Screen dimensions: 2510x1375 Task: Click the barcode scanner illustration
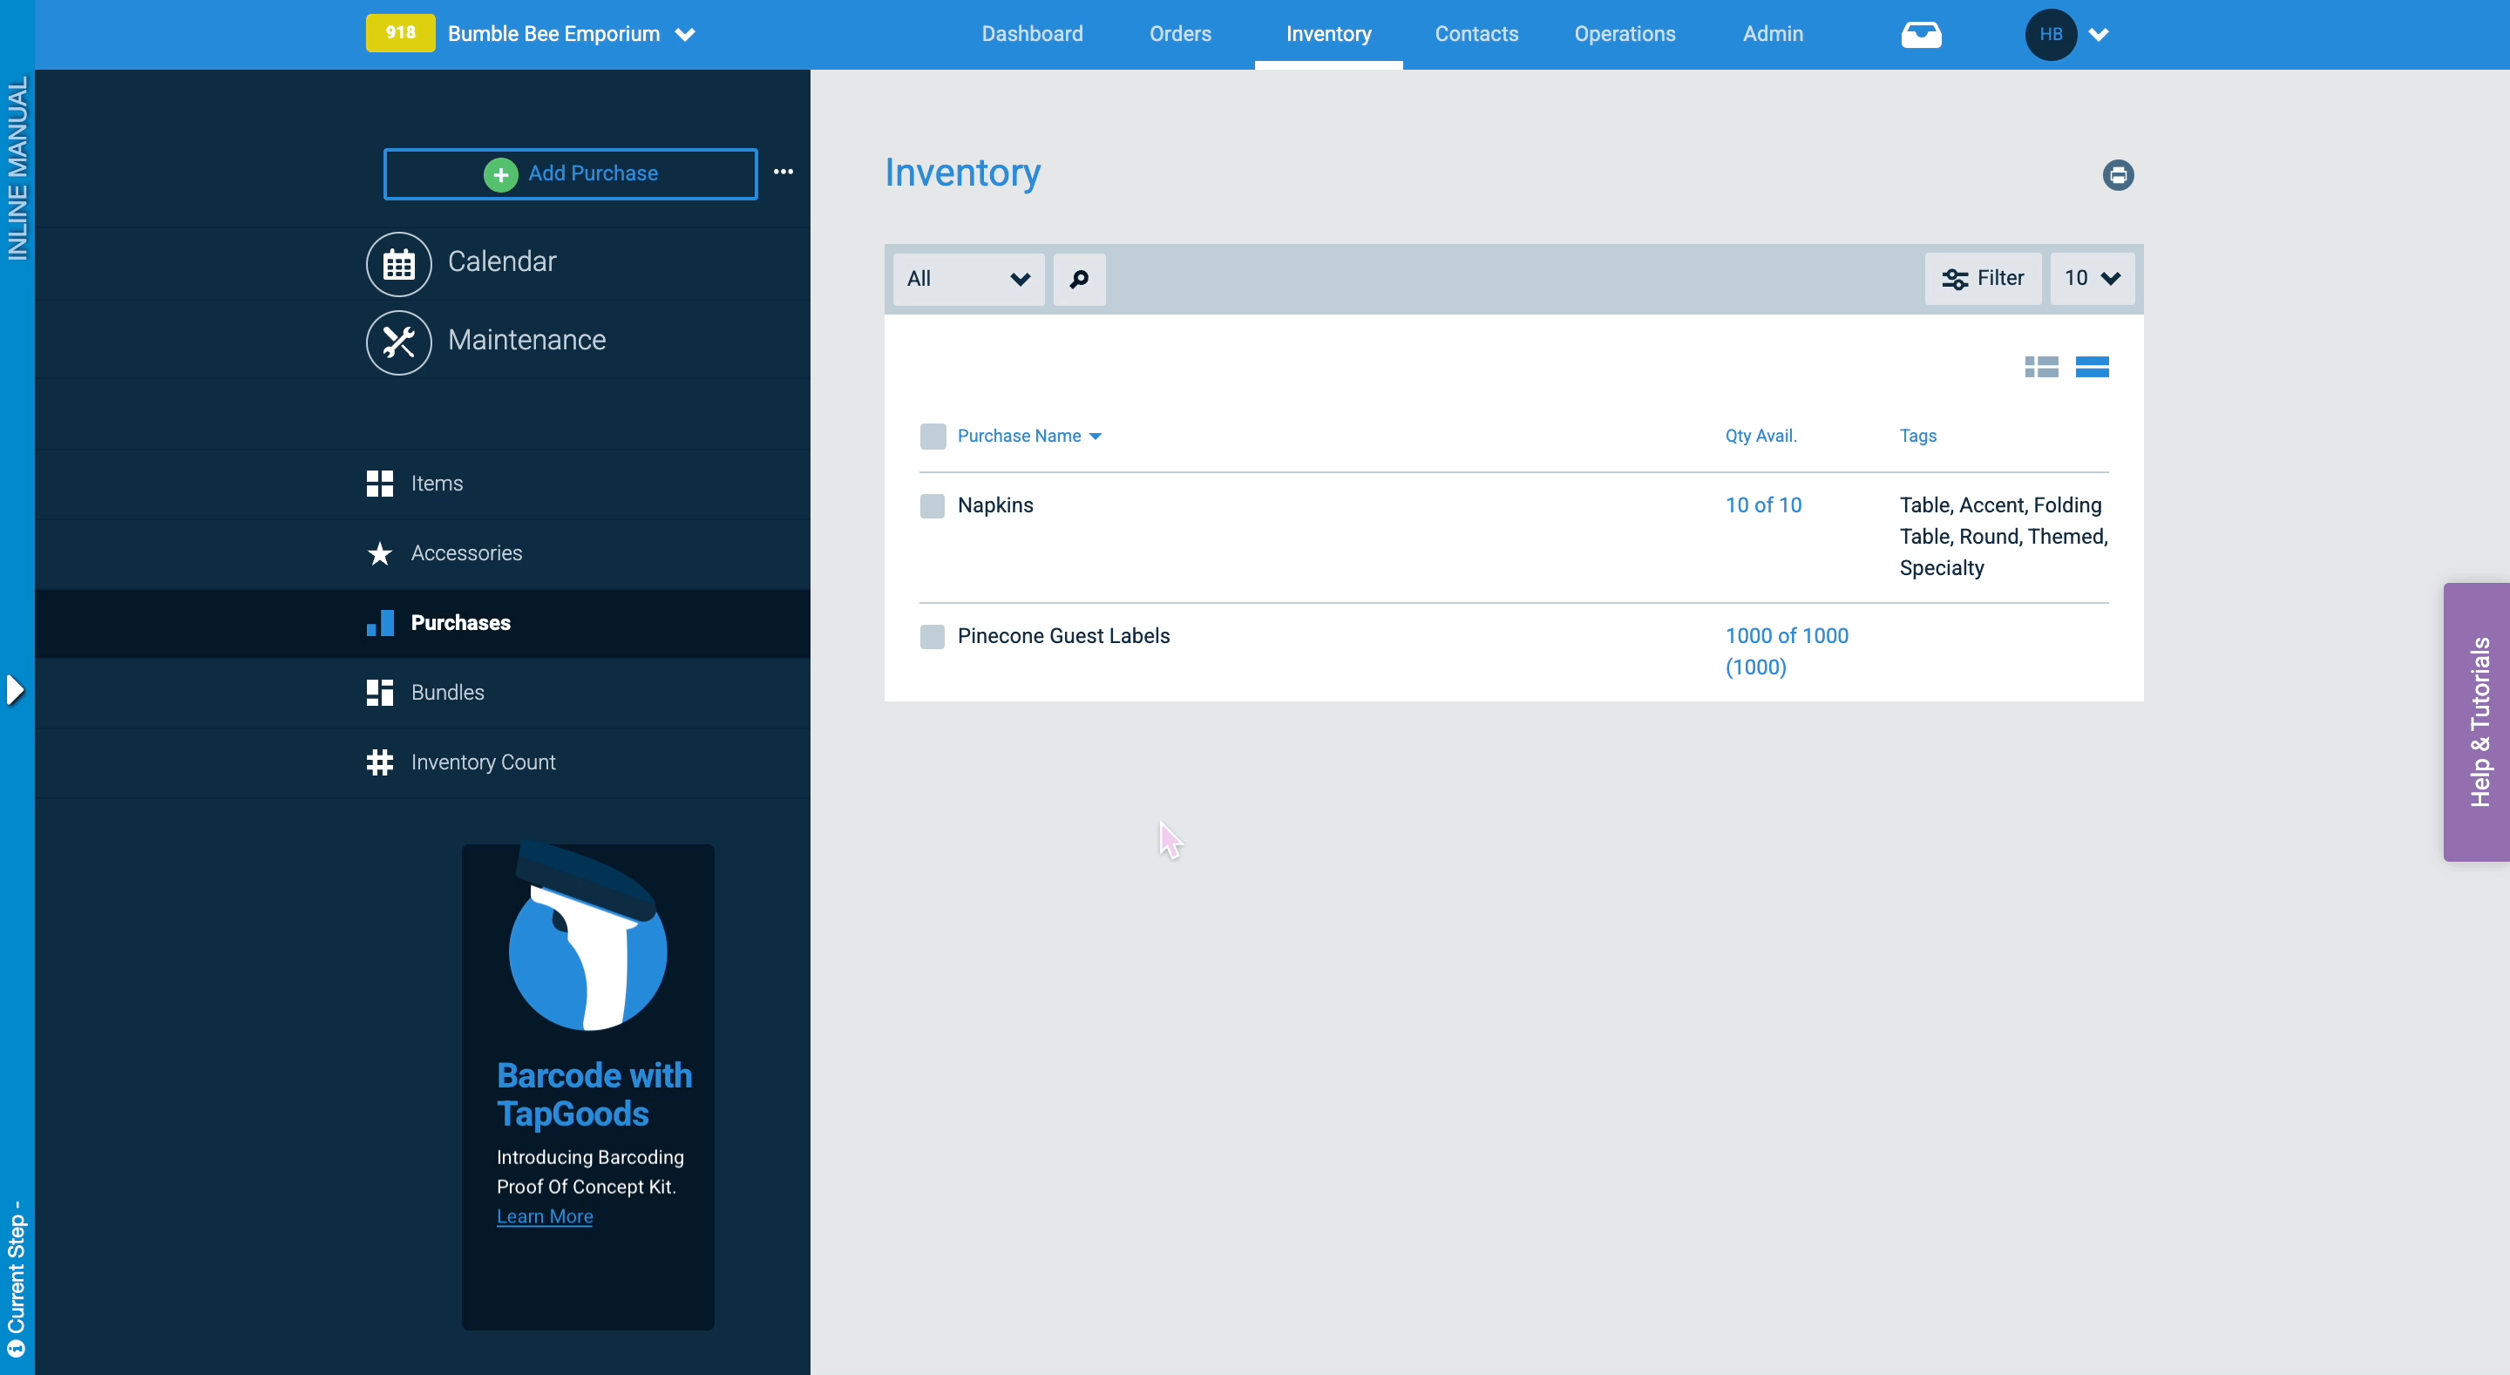click(x=587, y=938)
